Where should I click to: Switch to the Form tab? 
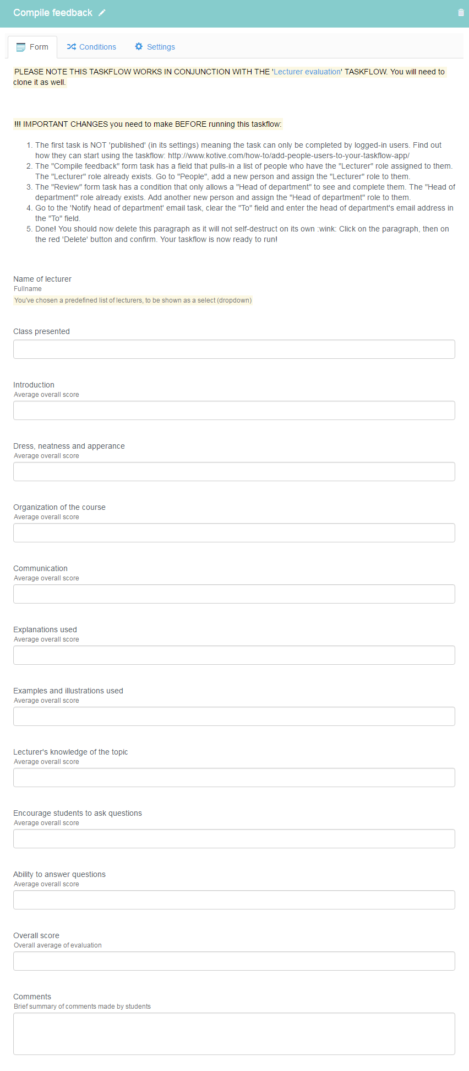click(32, 47)
